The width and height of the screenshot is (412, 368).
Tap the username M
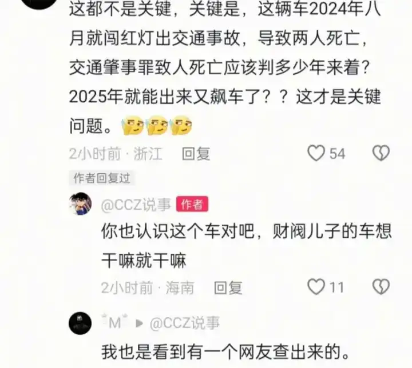point(115,322)
